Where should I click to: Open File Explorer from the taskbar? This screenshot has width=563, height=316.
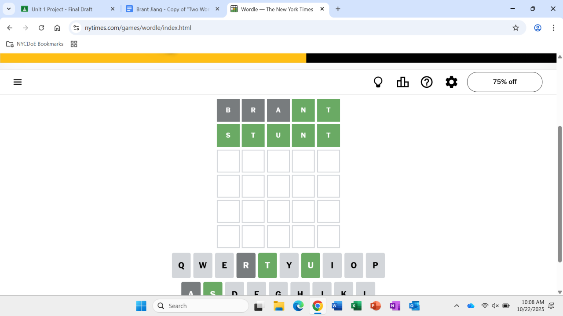(278, 306)
